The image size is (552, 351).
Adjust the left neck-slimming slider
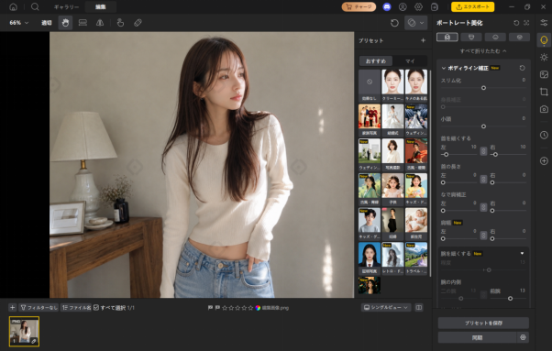446,154
